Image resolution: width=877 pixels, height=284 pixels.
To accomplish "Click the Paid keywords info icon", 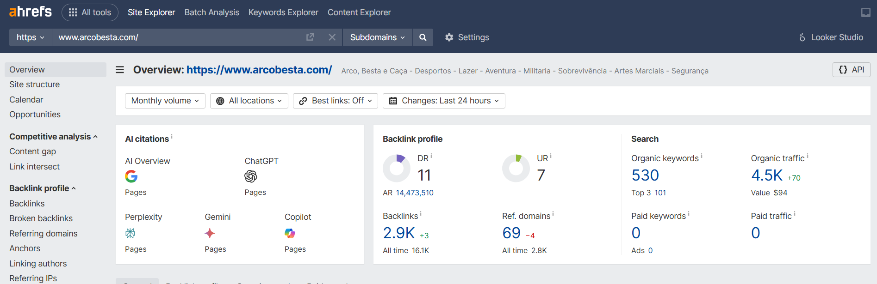I will point(689,214).
